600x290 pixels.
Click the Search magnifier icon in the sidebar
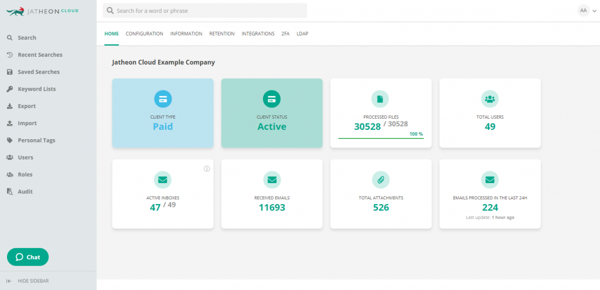coord(10,38)
